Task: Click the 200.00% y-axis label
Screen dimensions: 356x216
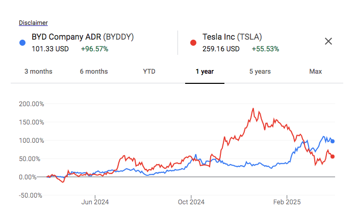Action: [31, 104]
